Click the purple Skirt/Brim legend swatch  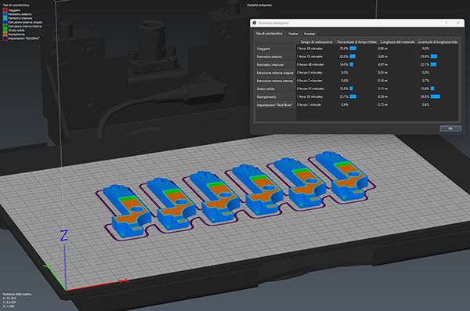(x=5, y=38)
